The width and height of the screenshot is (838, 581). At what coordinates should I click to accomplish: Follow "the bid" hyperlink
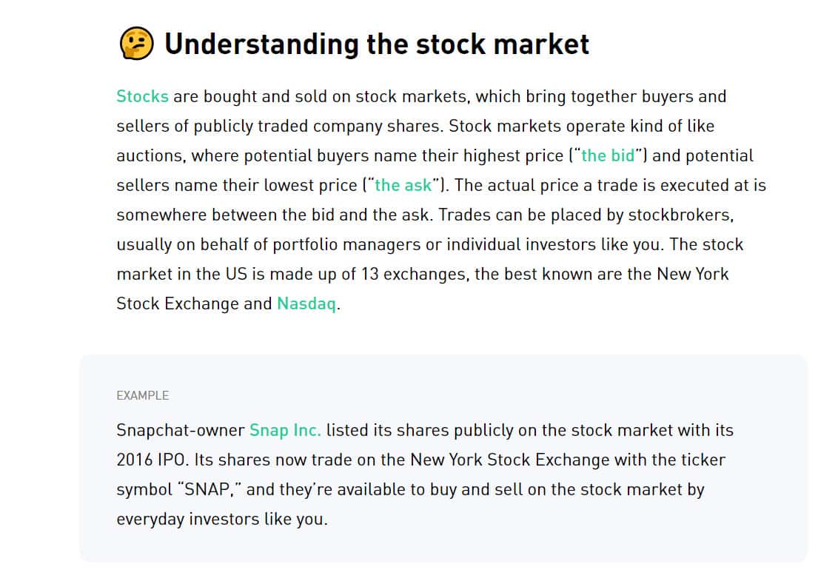coord(608,155)
